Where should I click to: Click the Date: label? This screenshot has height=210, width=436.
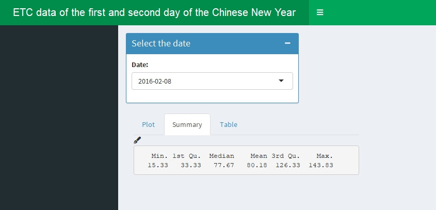(x=140, y=65)
